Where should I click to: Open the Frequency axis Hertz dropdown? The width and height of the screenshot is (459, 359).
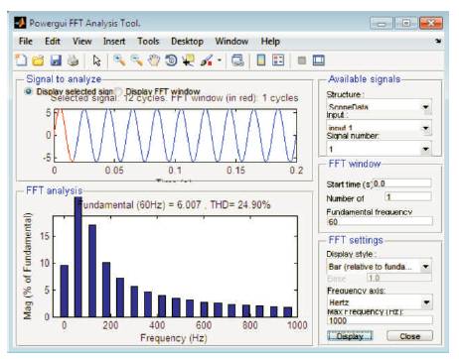point(426,302)
